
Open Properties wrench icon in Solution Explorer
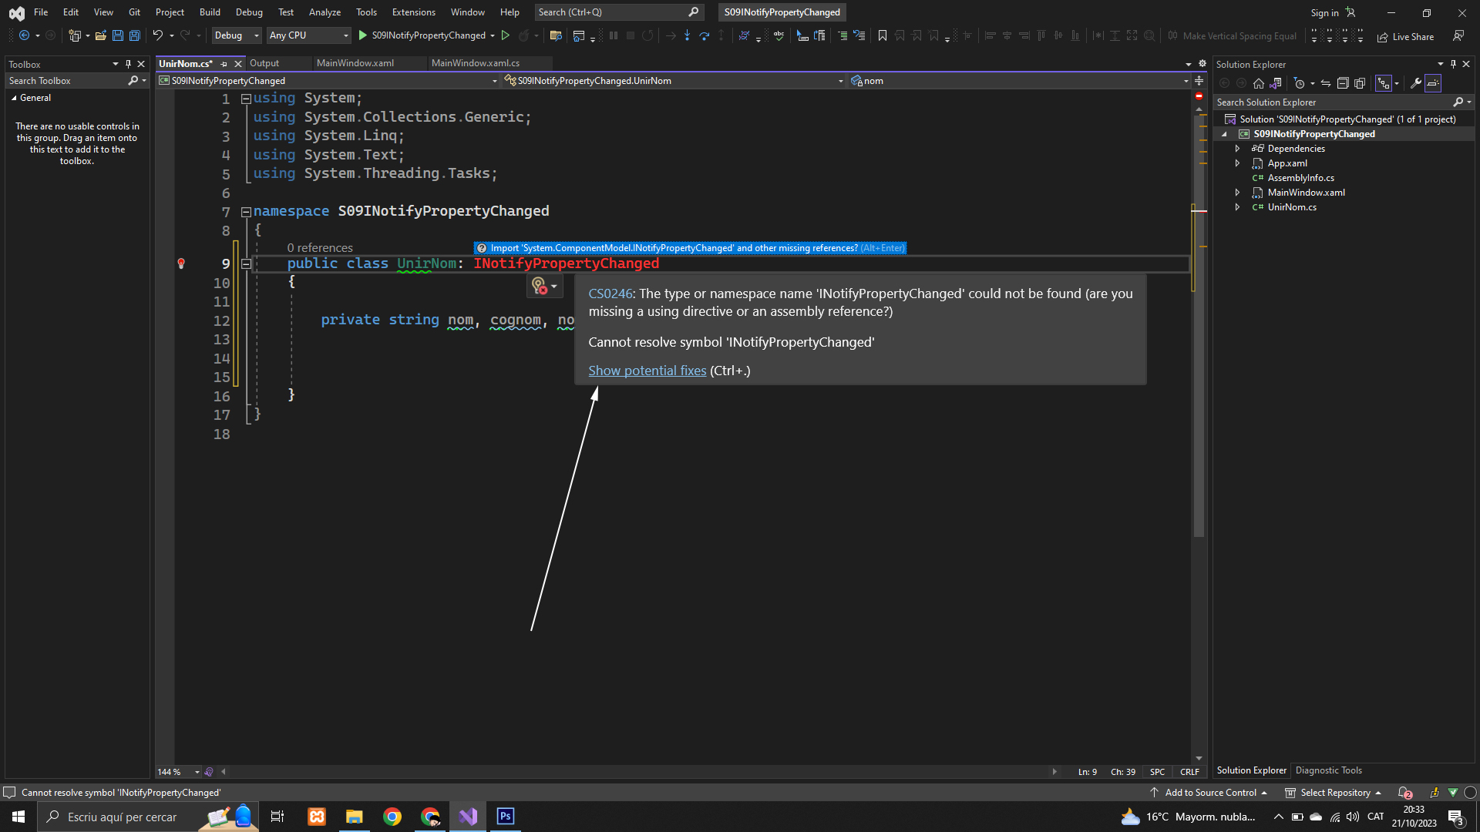click(1415, 83)
